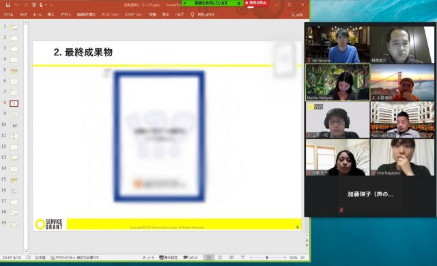437x266 pixels.
Task: Start slideshow from beginning via Quick Access icon
Action: click(x=33, y=5)
